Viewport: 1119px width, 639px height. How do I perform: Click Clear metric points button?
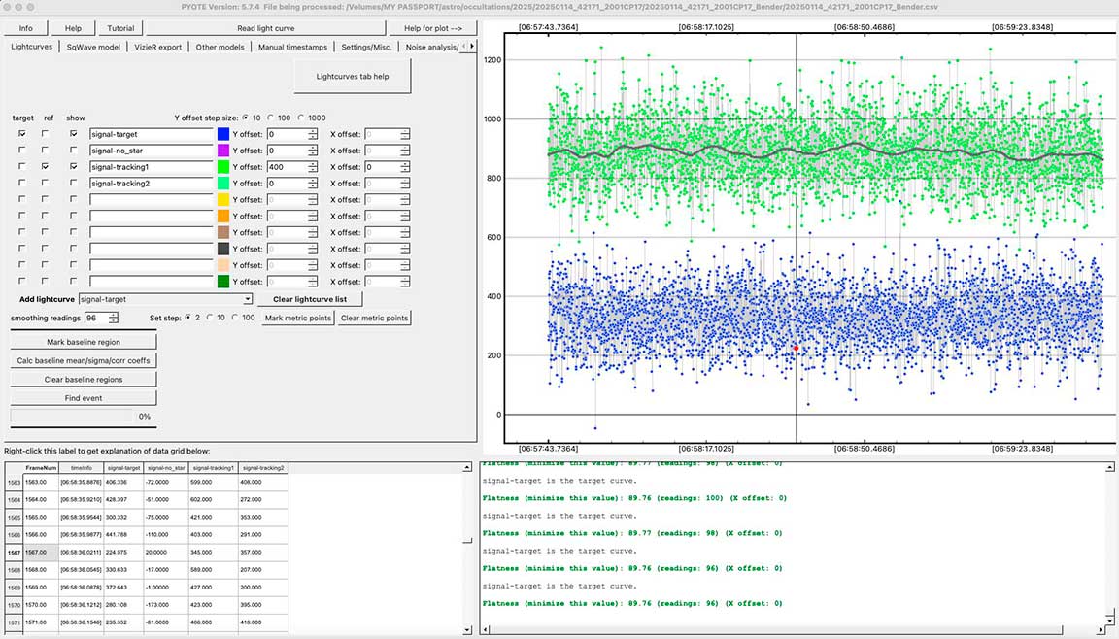tap(375, 319)
